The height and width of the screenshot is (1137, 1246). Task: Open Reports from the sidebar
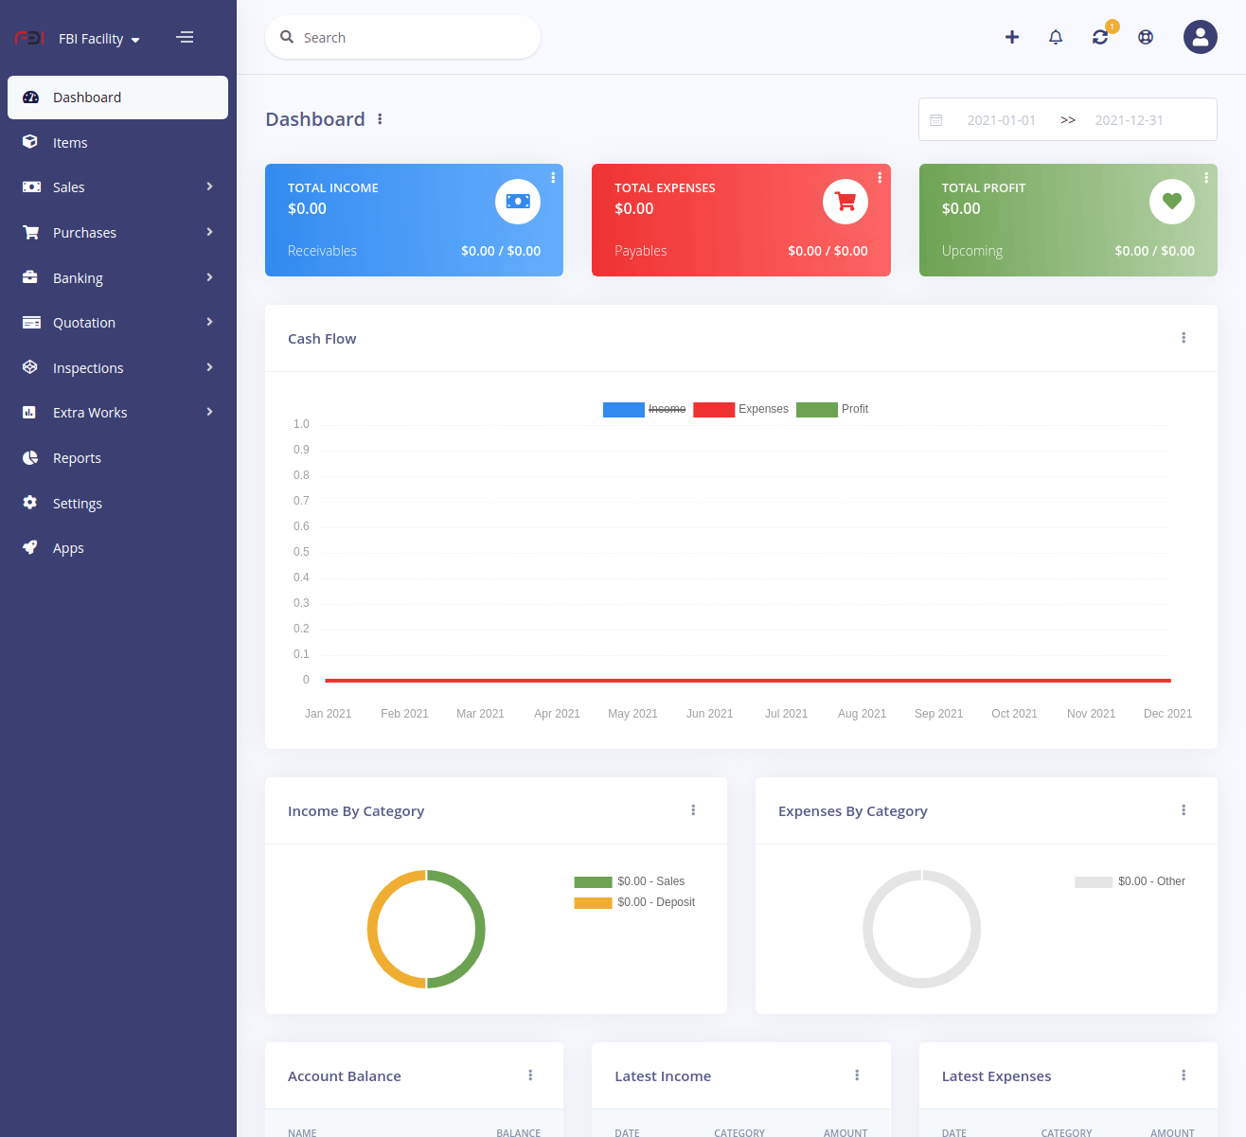point(77,458)
